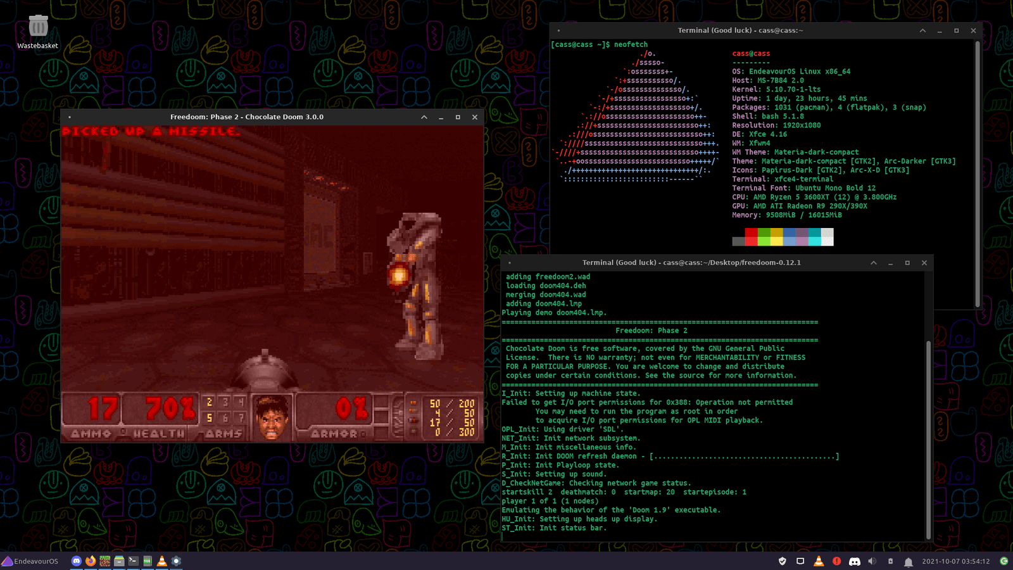
Task: Open Firefox from the taskbar
Action: click(91, 561)
